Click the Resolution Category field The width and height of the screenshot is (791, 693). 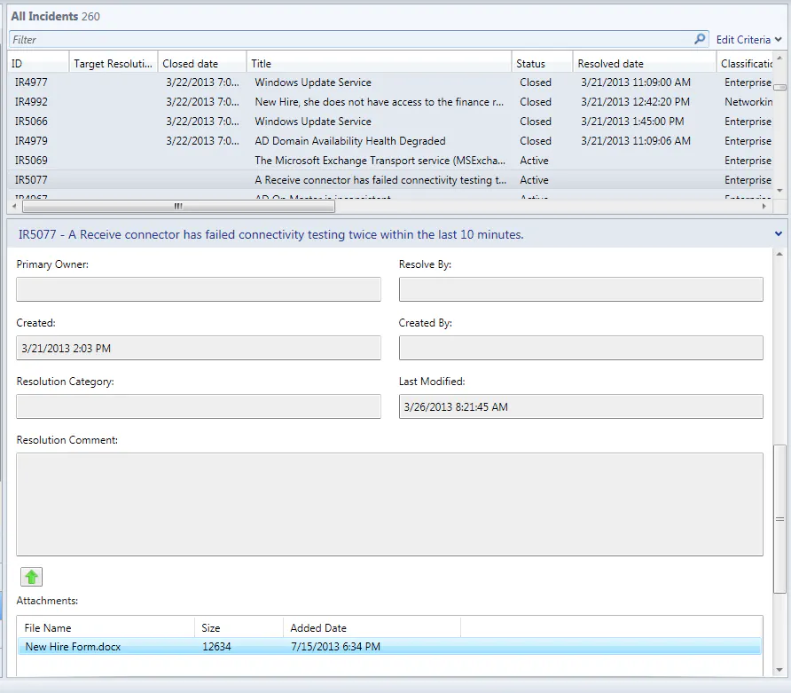click(199, 406)
